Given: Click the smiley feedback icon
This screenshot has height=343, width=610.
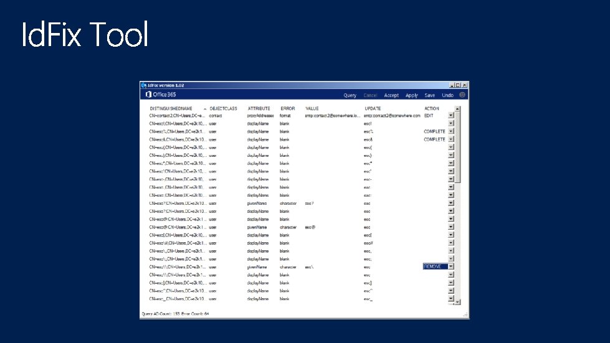Looking at the screenshot, I should coord(462,95).
